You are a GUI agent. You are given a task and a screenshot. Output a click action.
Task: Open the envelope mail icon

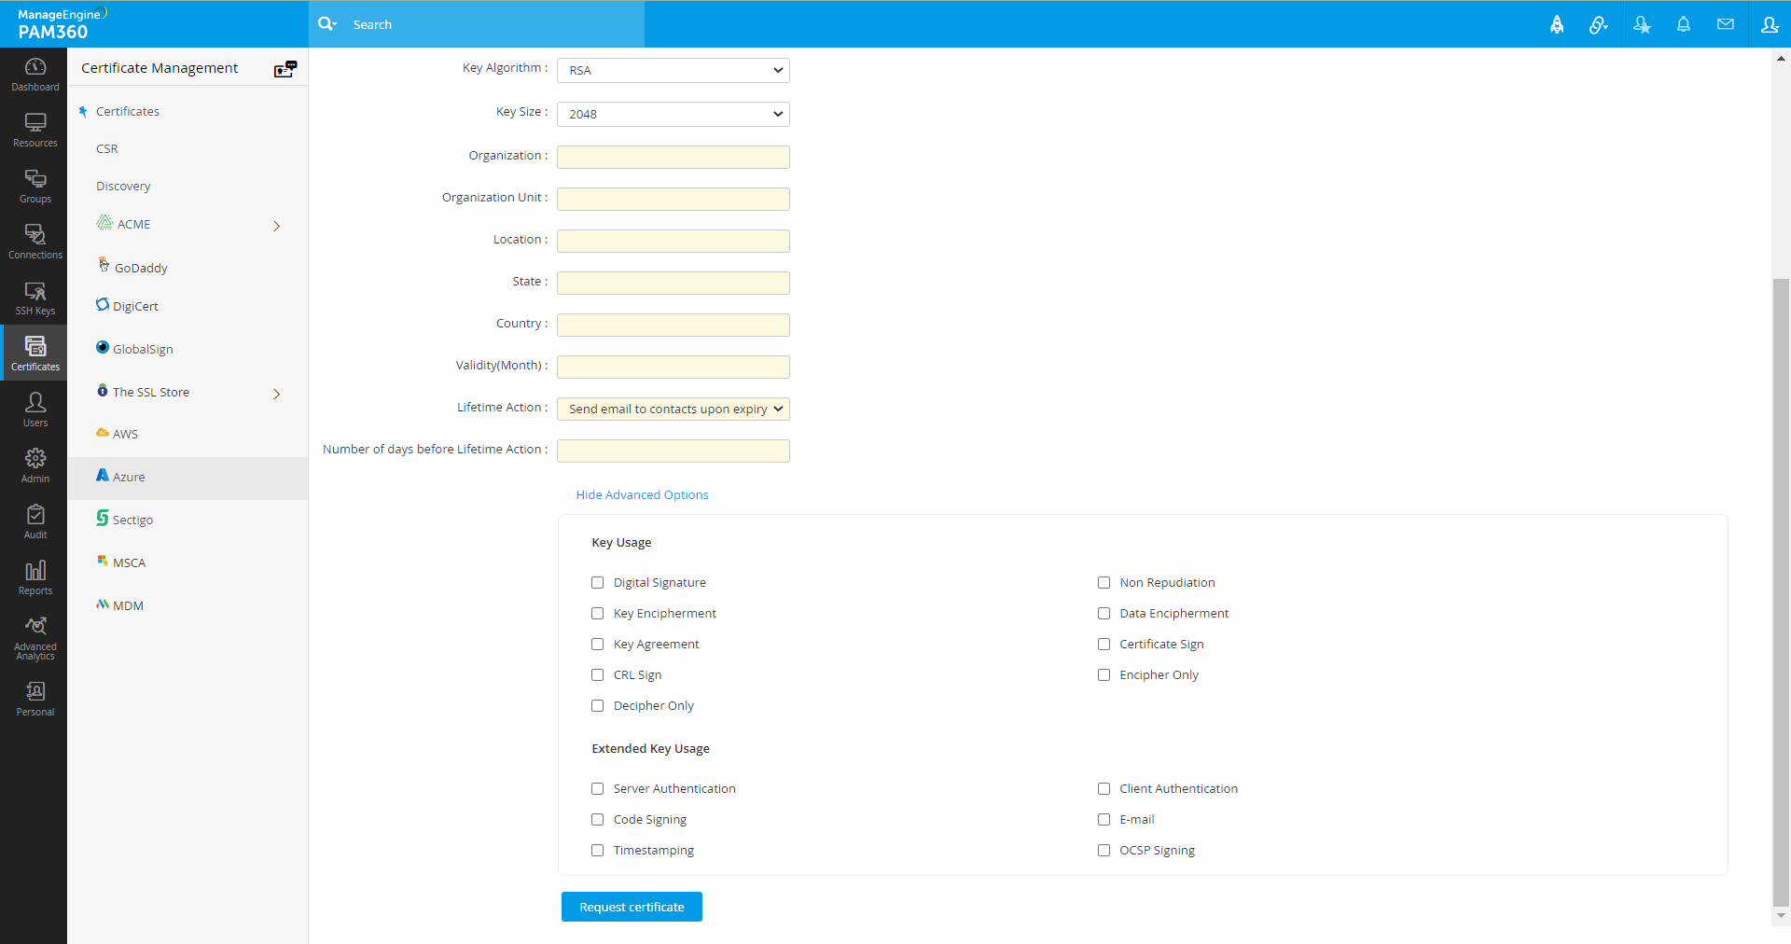coord(1726,24)
